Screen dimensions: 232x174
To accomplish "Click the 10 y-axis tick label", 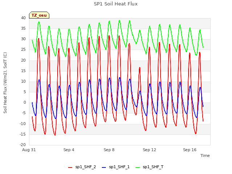I will (23, 81).
